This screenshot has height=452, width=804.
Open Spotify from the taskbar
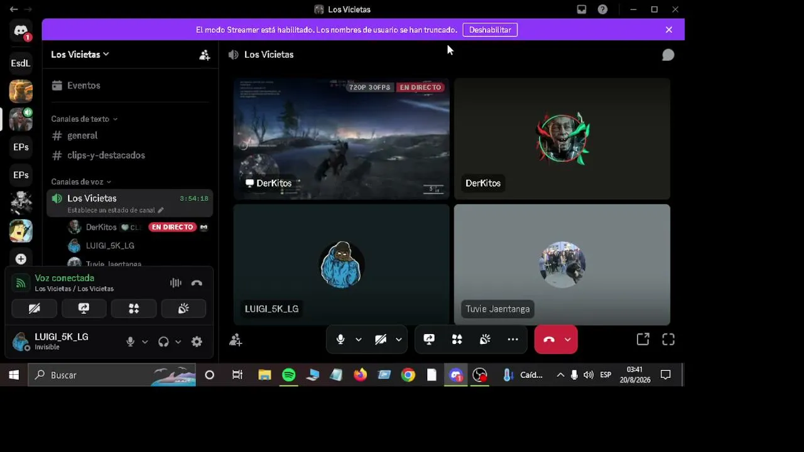pyautogui.click(x=289, y=375)
